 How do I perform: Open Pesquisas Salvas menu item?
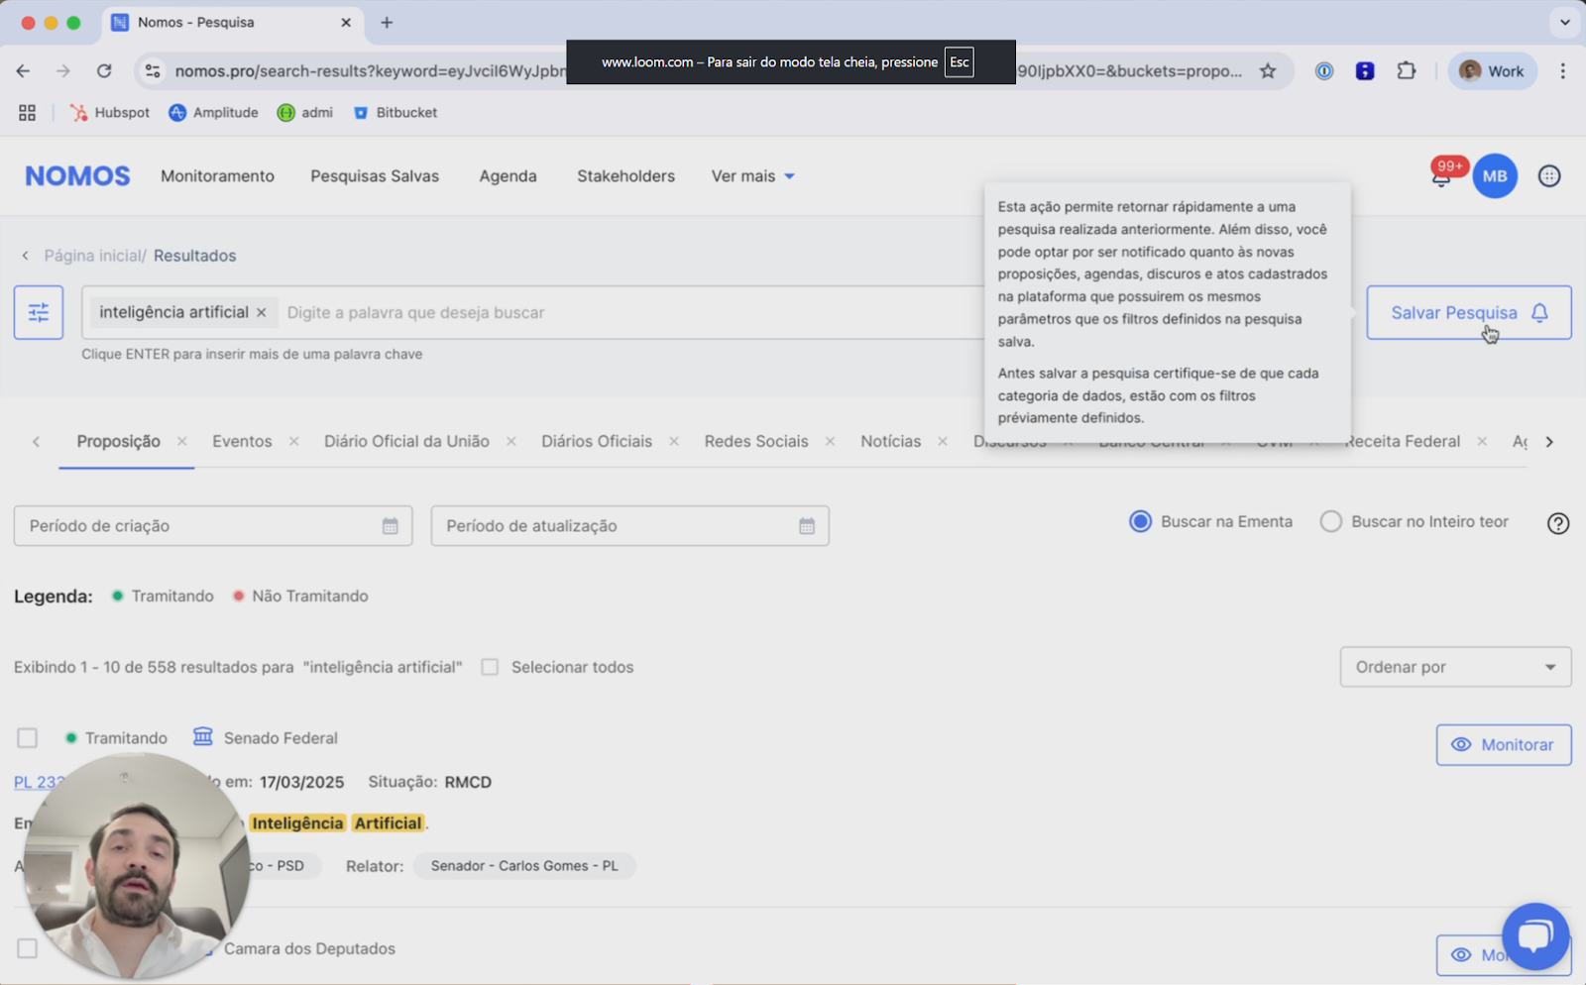[x=375, y=176]
